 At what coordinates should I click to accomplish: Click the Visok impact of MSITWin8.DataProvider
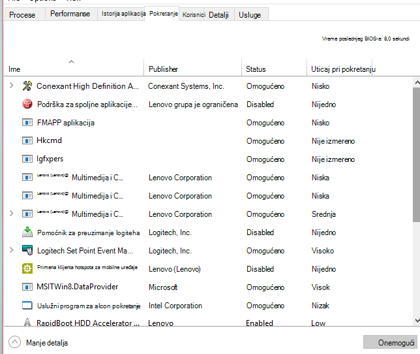[321, 287]
